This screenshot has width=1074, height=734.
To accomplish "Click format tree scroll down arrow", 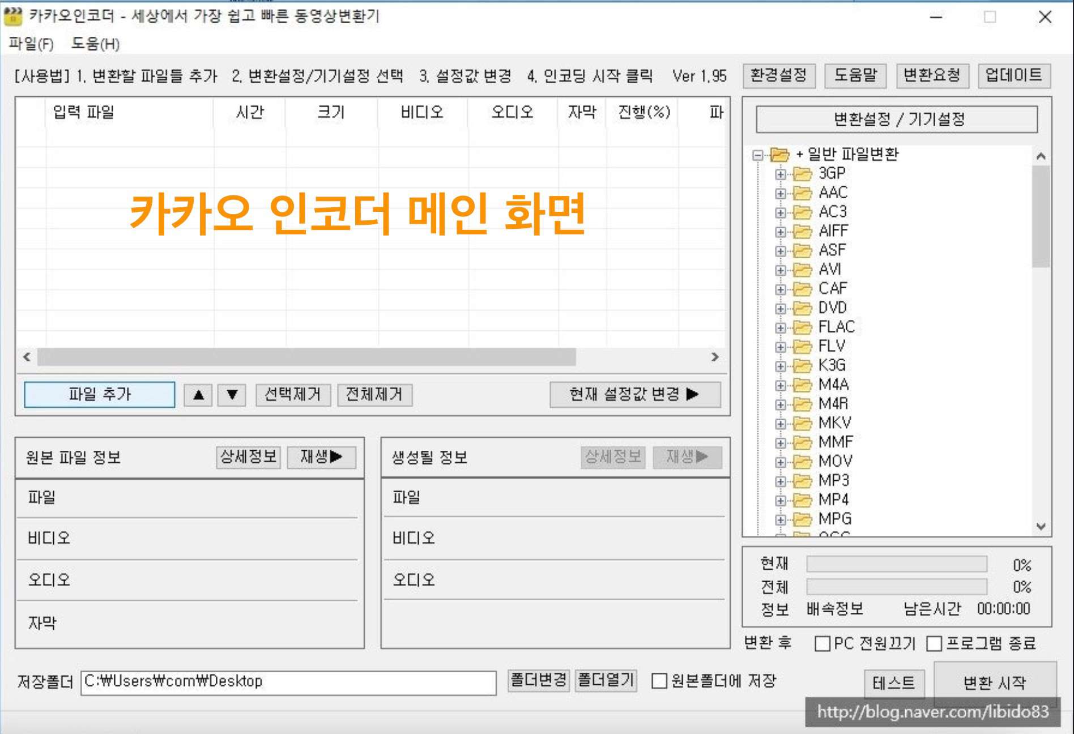I will (x=1041, y=526).
